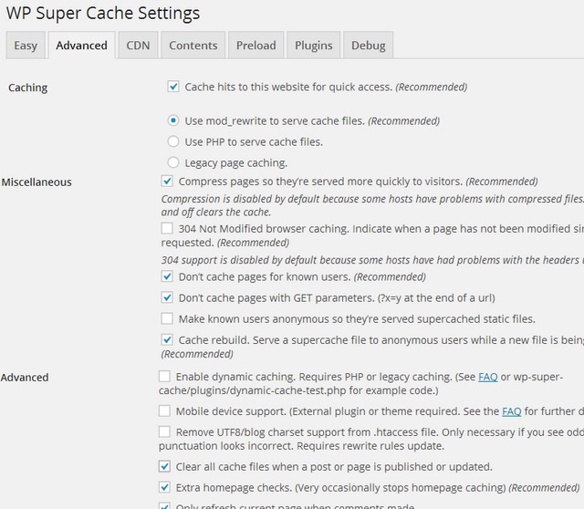Check 'Mobile device support' option
The image size is (584, 509).
(164, 411)
